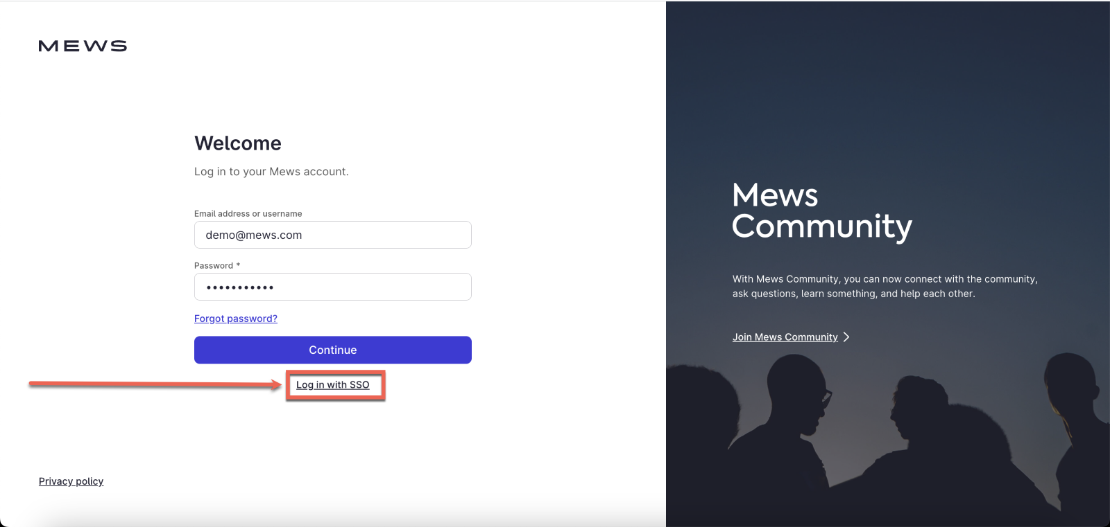Click the large Mews Community heading
The image size is (1110, 527).
point(821,211)
